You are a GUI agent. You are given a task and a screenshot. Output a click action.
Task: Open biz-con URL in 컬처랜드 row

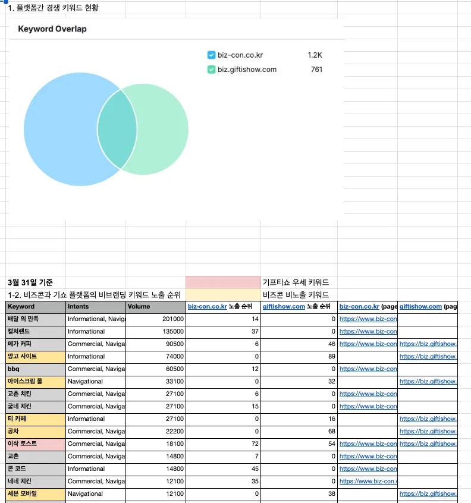(368, 331)
